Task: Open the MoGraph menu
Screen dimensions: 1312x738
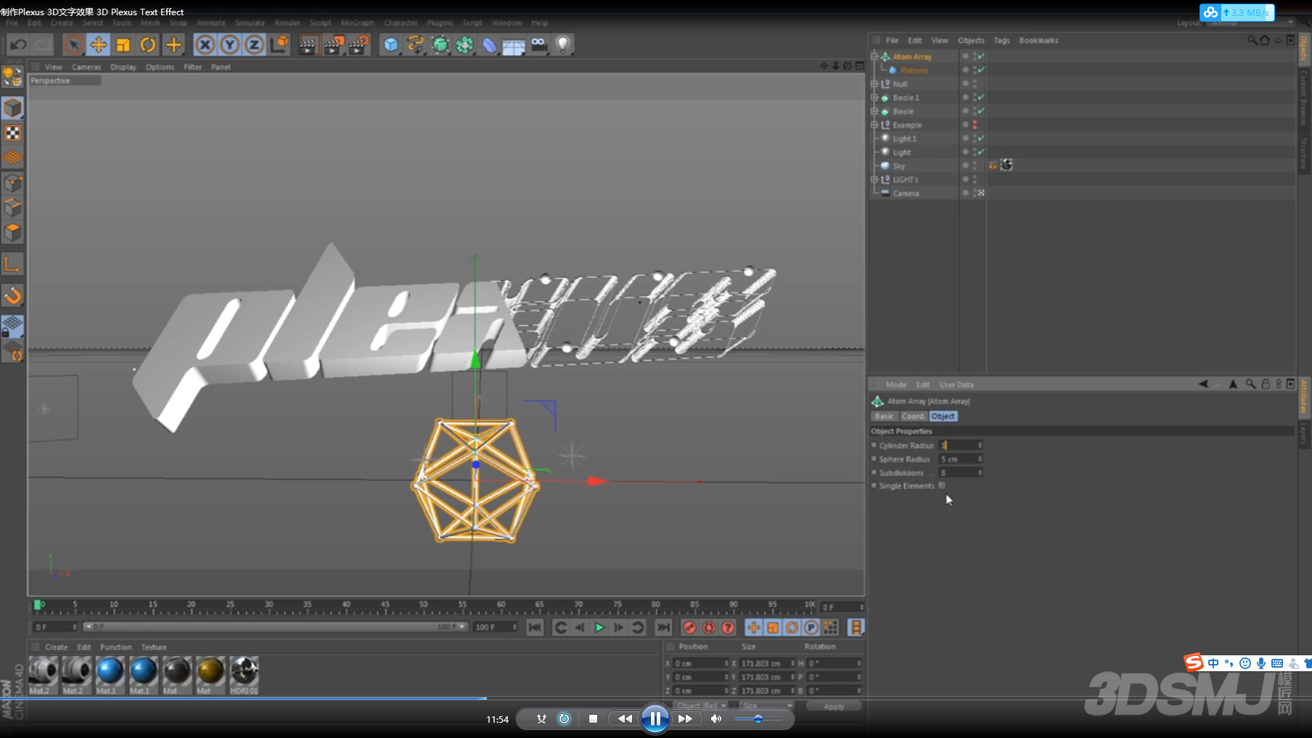Action: pos(357,23)
